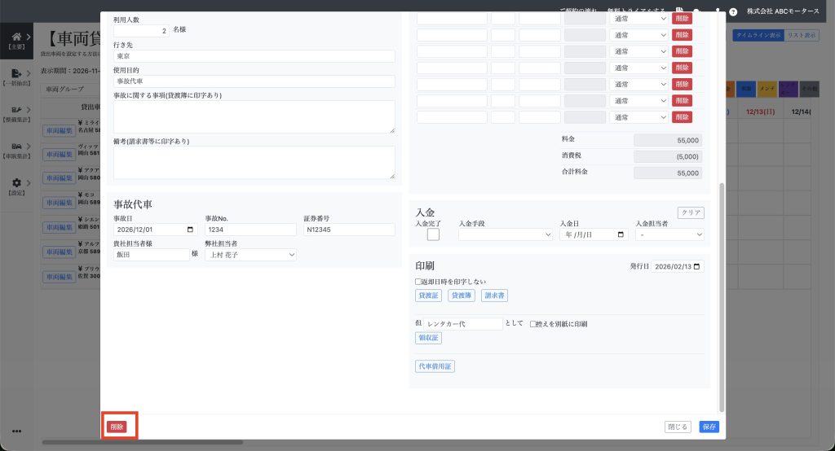Click the 行き先 input field containing 東京
Viewport: 835px width, 451px height.
pos(254,56)
